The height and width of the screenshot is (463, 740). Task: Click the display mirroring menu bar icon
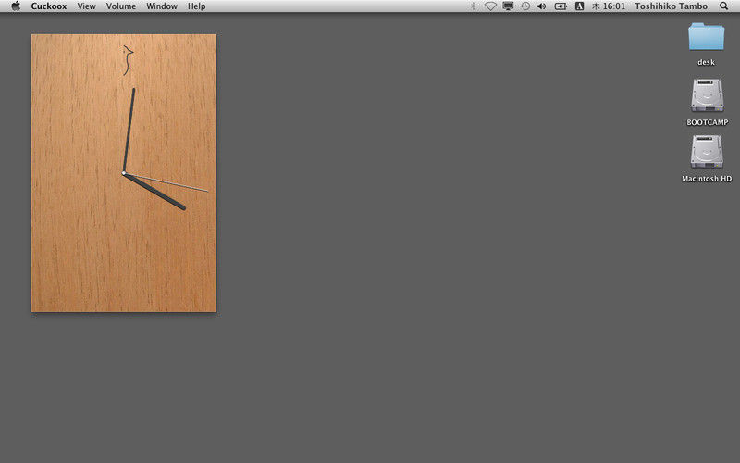[508, 6]
